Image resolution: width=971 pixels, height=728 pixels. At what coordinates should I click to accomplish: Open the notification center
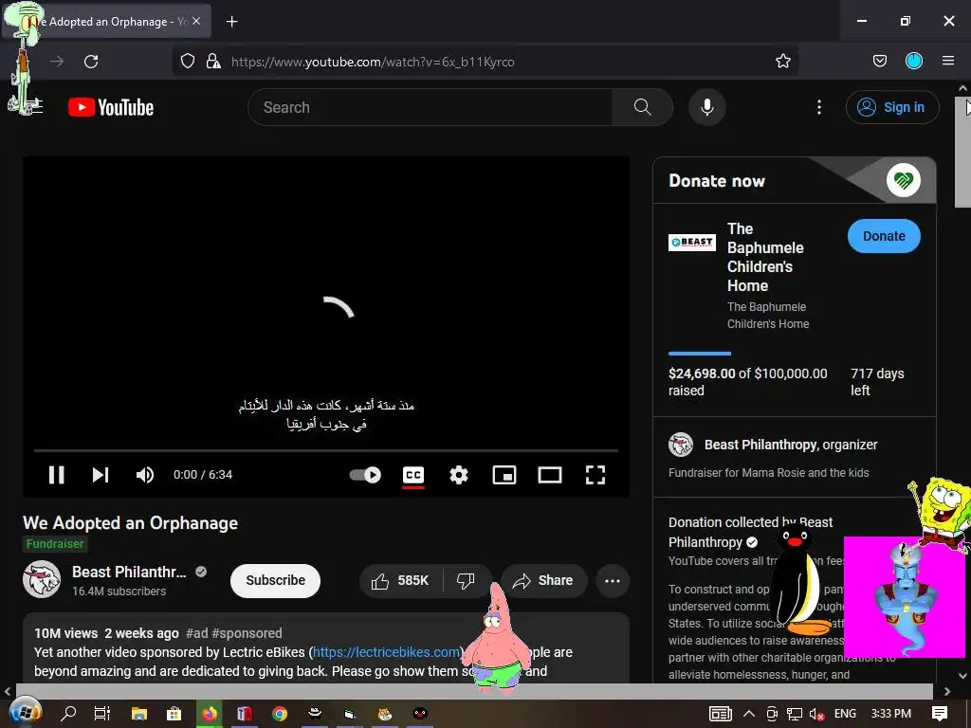tap(940, 714)
